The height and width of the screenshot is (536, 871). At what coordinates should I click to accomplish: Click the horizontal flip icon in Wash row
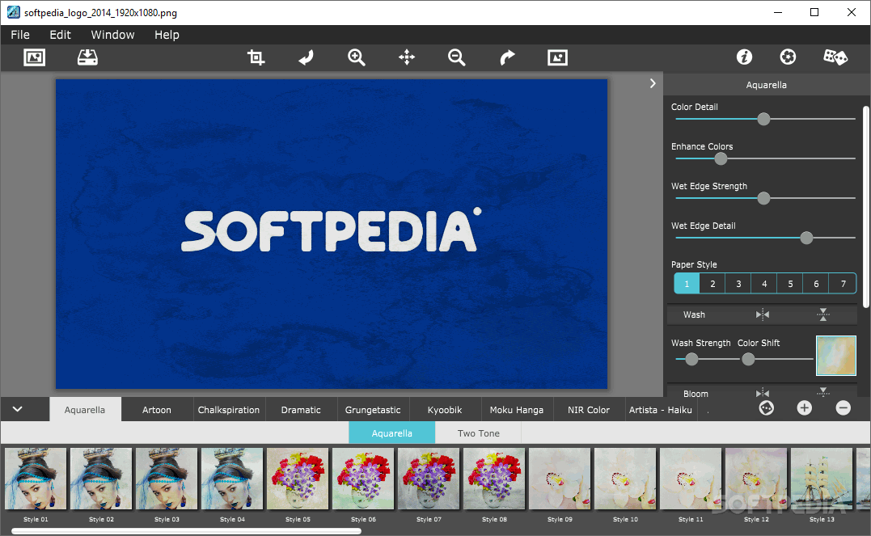[x=763, y=314]
